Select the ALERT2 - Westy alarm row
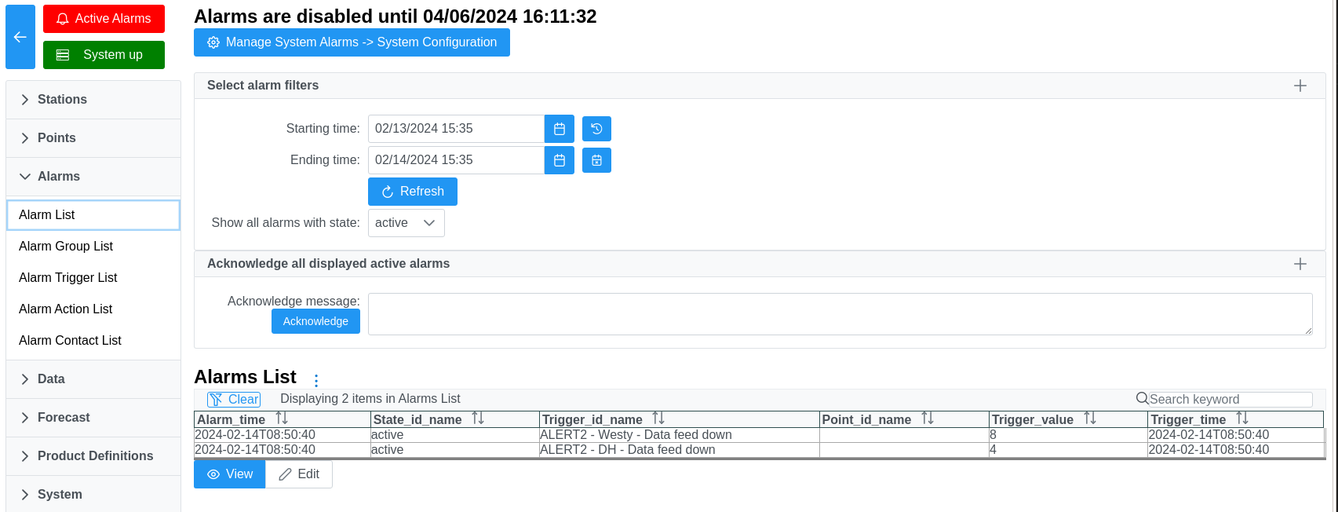 coord(636,435)
